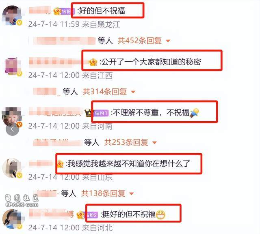Viewport: 260px width, 234px height.
Task: Click the 钻粉2 badge in last comment
Action: click(92, 215)
